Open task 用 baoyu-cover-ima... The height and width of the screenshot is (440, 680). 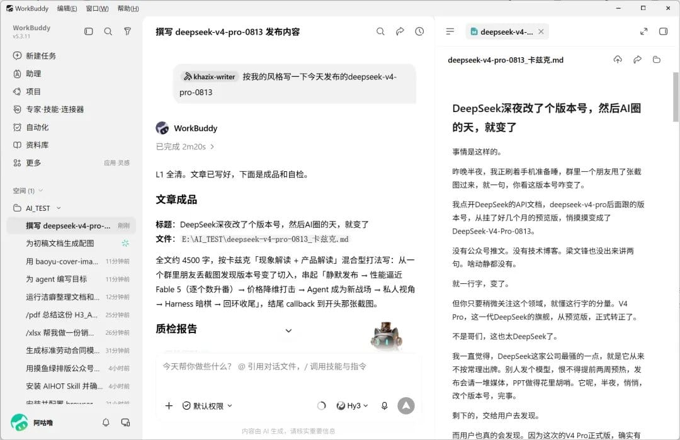[72, 261]
